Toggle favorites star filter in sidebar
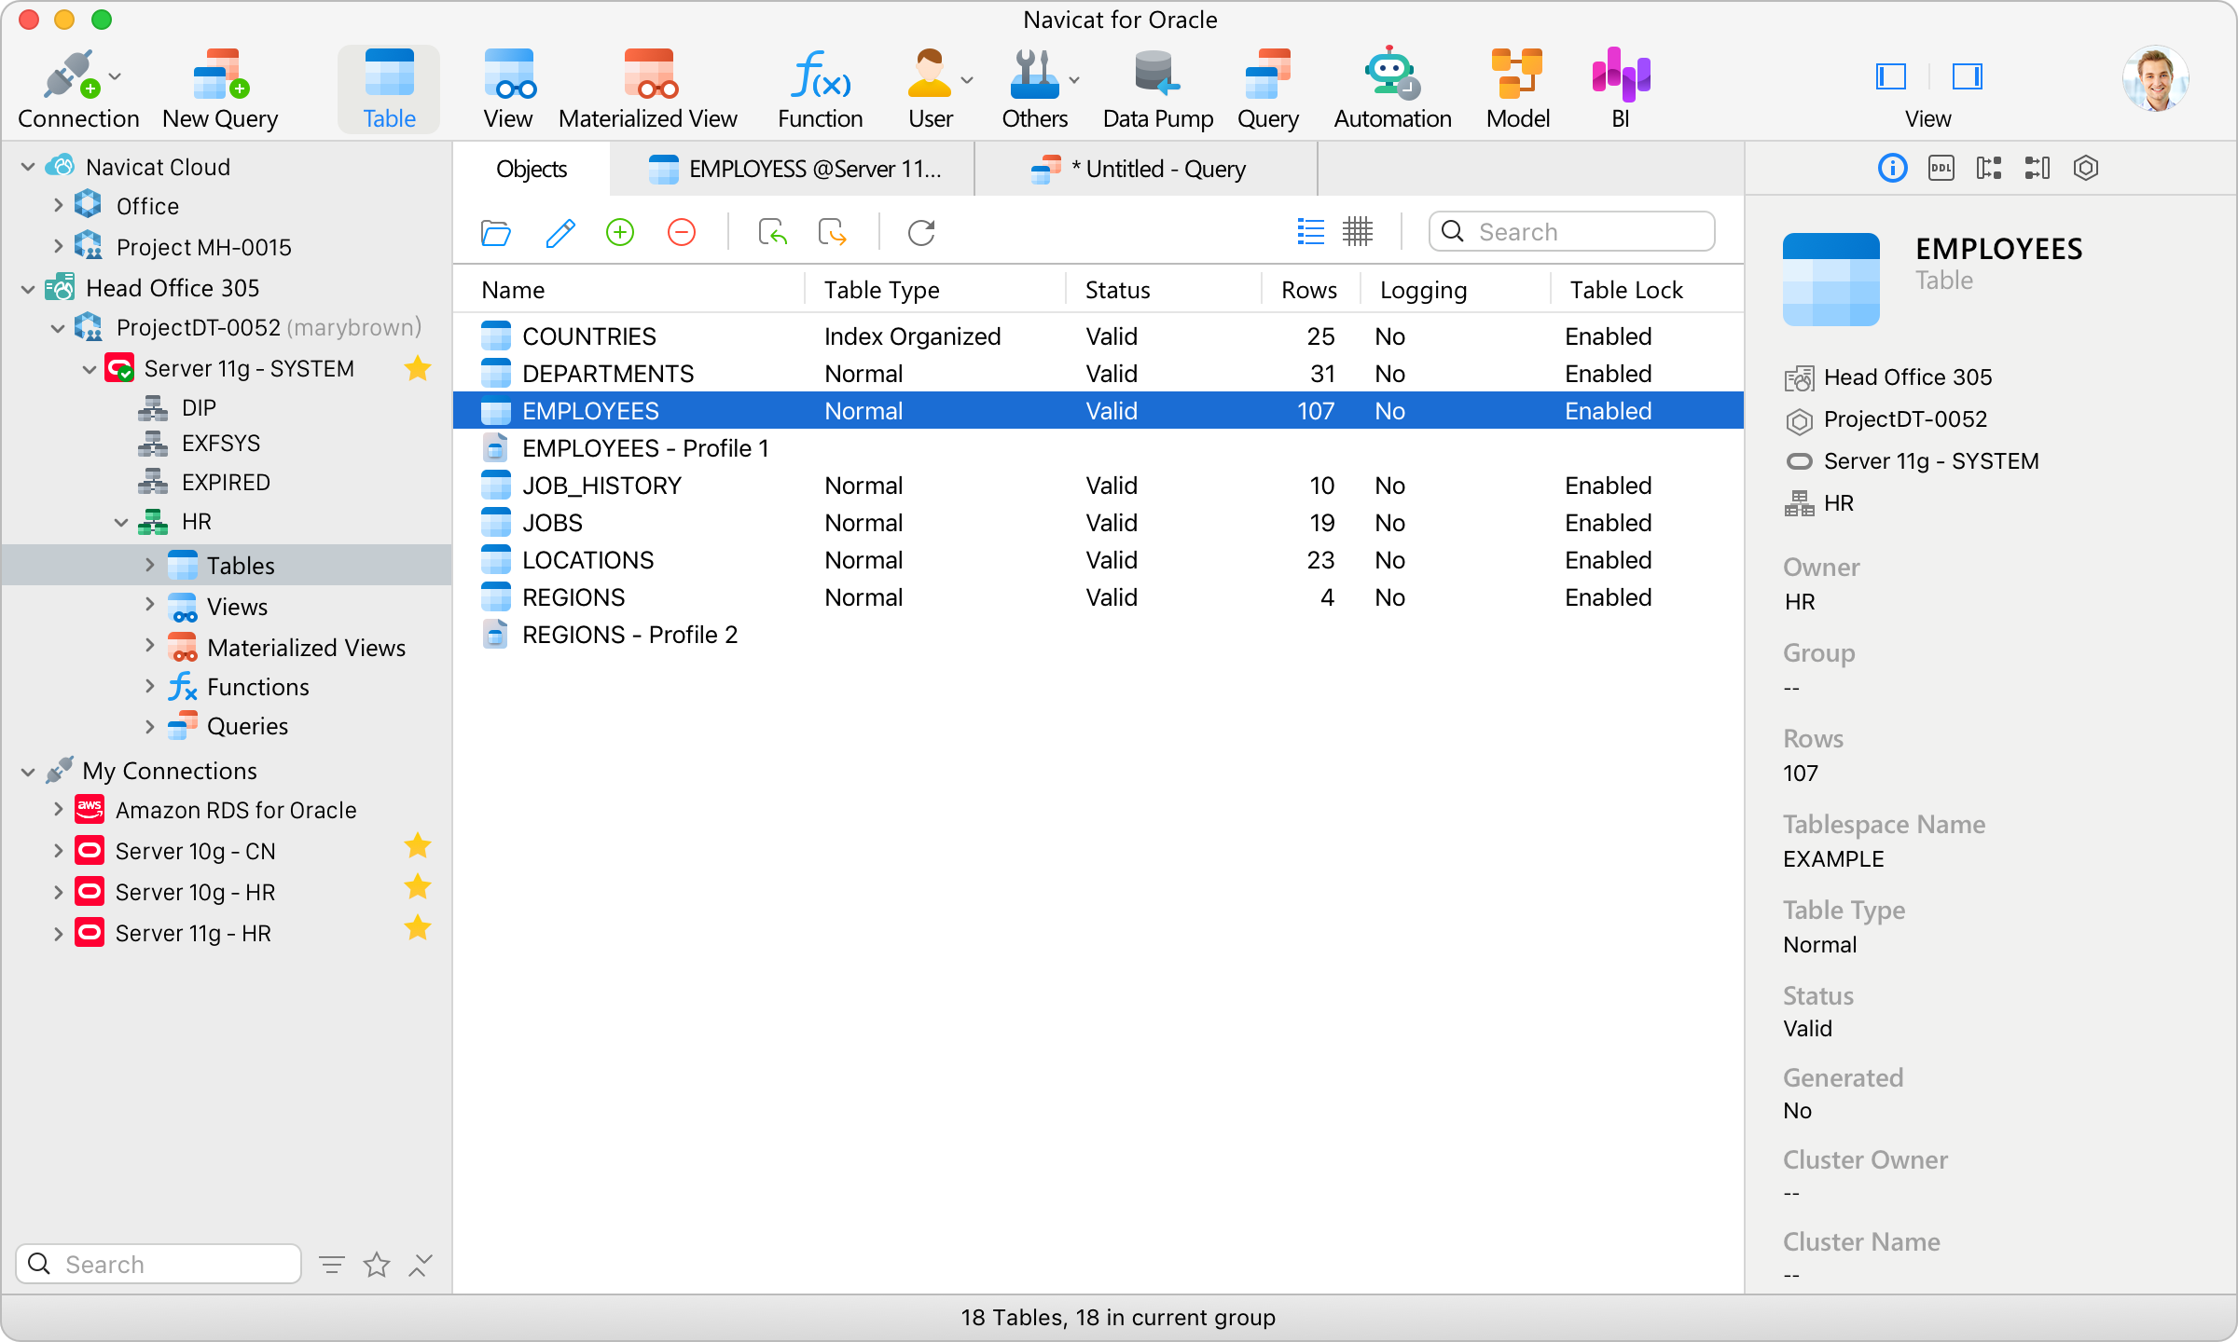The height and width of the screenshot is (1342, 2238). tap(377, 1265)
